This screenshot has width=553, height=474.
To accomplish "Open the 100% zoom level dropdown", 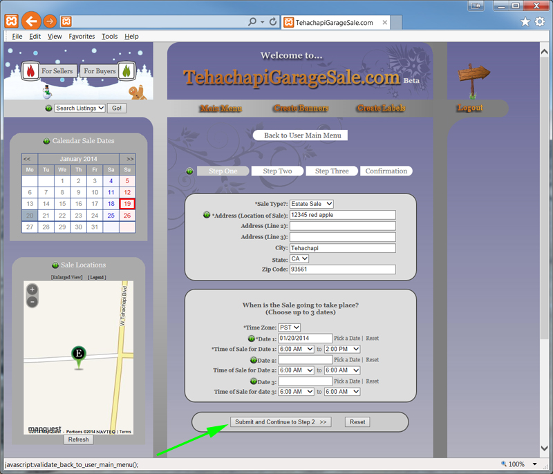I will pyautogui.click(x=534, y=464).
